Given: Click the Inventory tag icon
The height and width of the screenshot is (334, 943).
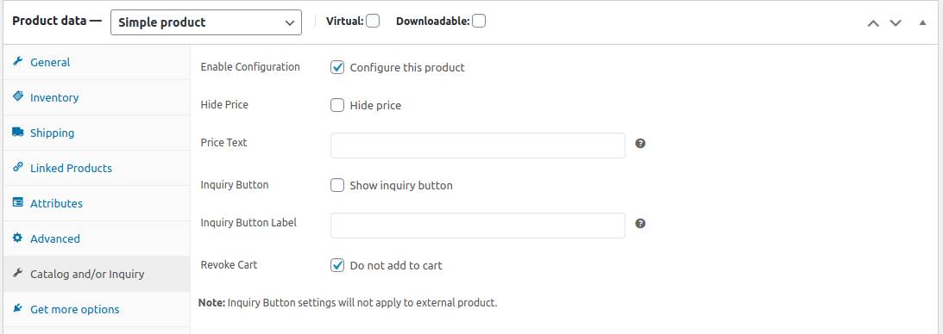Looking at the screenshot, I should (x=17, y=96).
